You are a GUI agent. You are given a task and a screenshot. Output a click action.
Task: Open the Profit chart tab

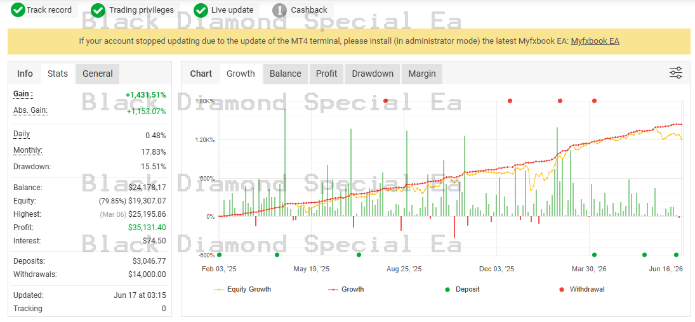coord(326,74)
